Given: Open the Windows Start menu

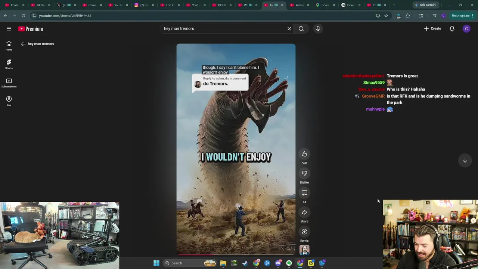Looking at the screenshot, I should click(156, 263).
